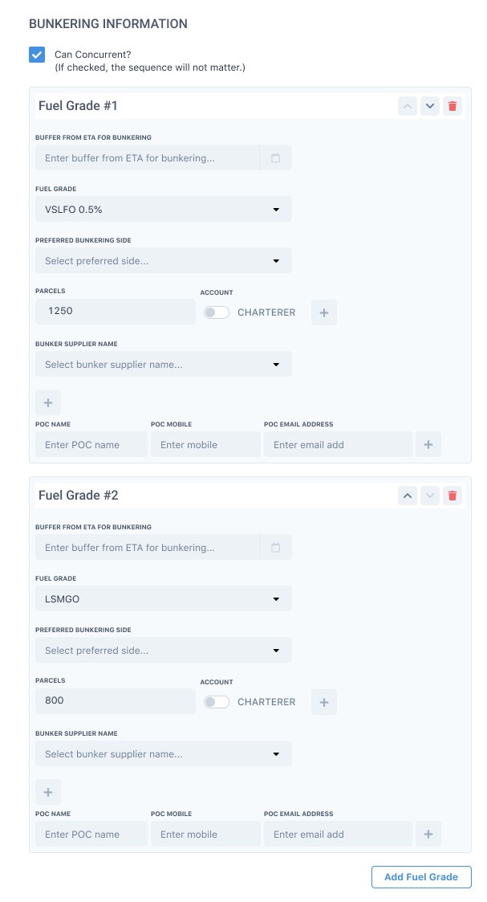Add bunker supplier in Fuel Grade #1
Viewport: 487px width, 902px height.
(48, 402)
